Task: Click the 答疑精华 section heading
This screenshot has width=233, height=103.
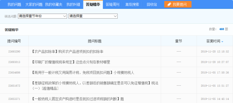Action: pyautogui.click(x=12, y=30)
